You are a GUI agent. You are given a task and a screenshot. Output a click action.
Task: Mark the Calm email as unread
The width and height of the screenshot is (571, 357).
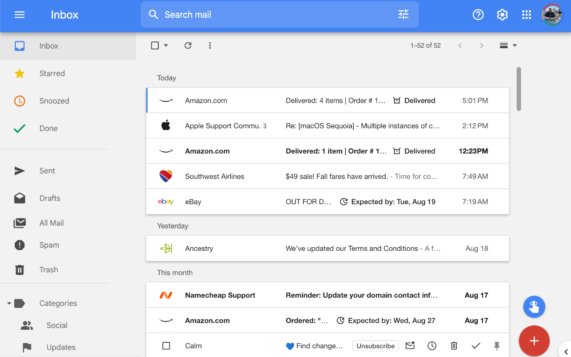[x=410, y=345]
